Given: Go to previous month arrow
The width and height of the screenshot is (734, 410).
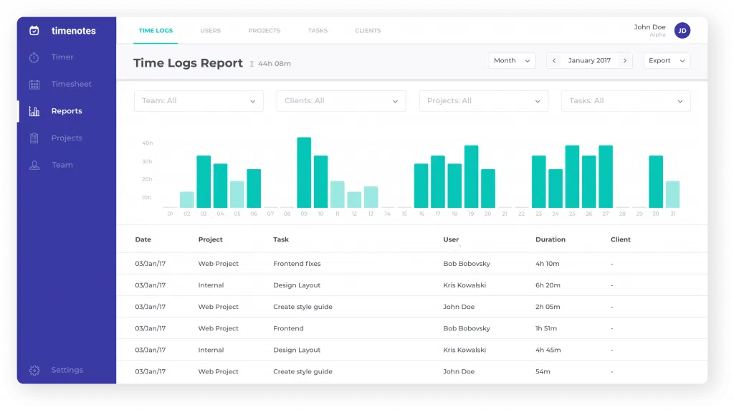Looking at the screenshot, I should pyautogui.click(x=554, y=61).
